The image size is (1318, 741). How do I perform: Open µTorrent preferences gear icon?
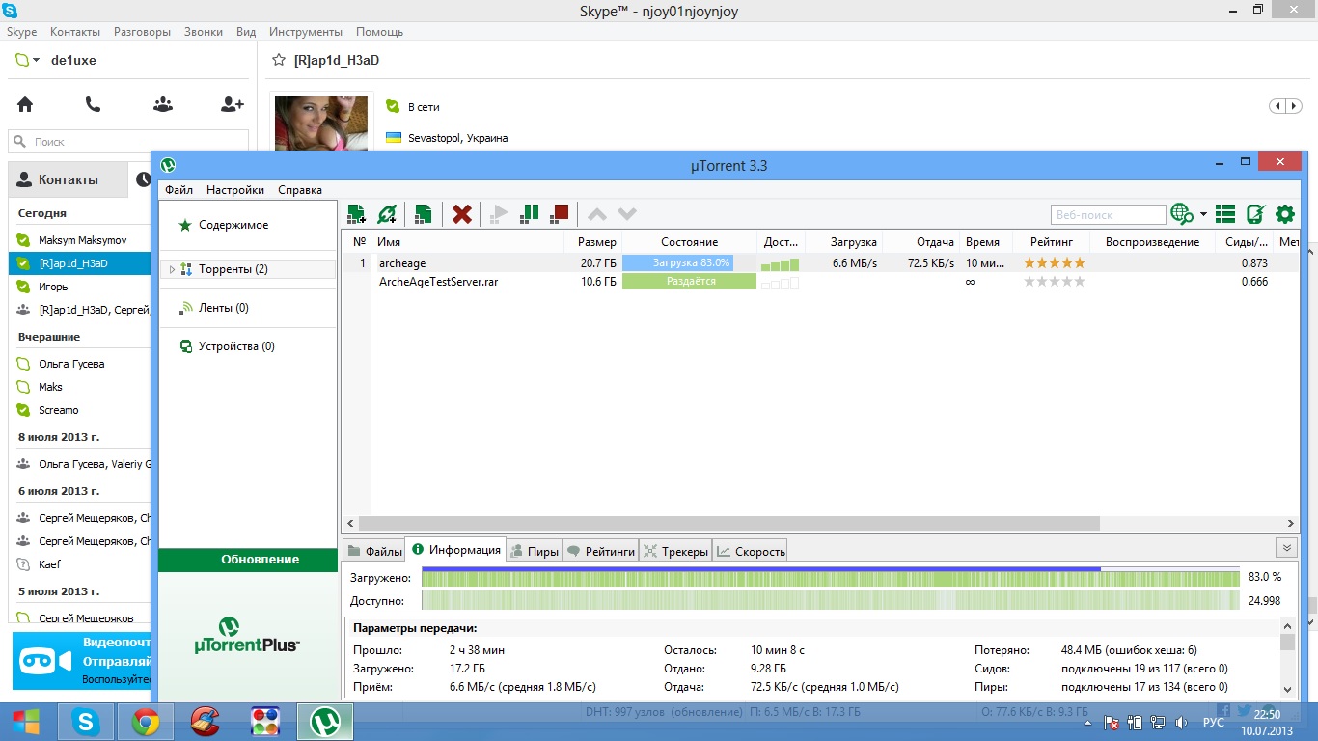coord(1285,214)
